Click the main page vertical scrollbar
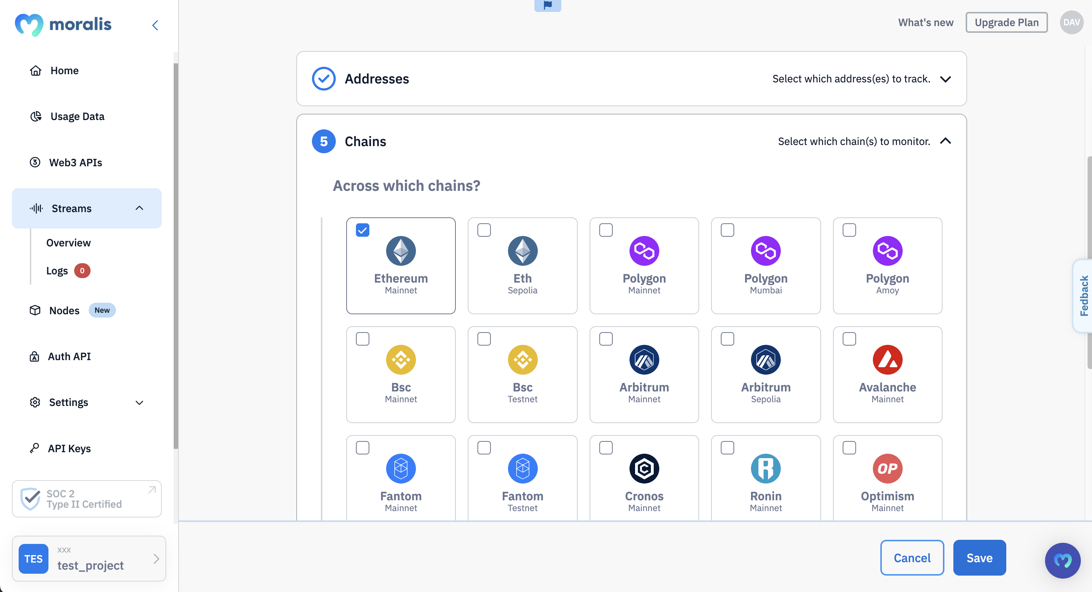1092x592 pixels. 1089,263
